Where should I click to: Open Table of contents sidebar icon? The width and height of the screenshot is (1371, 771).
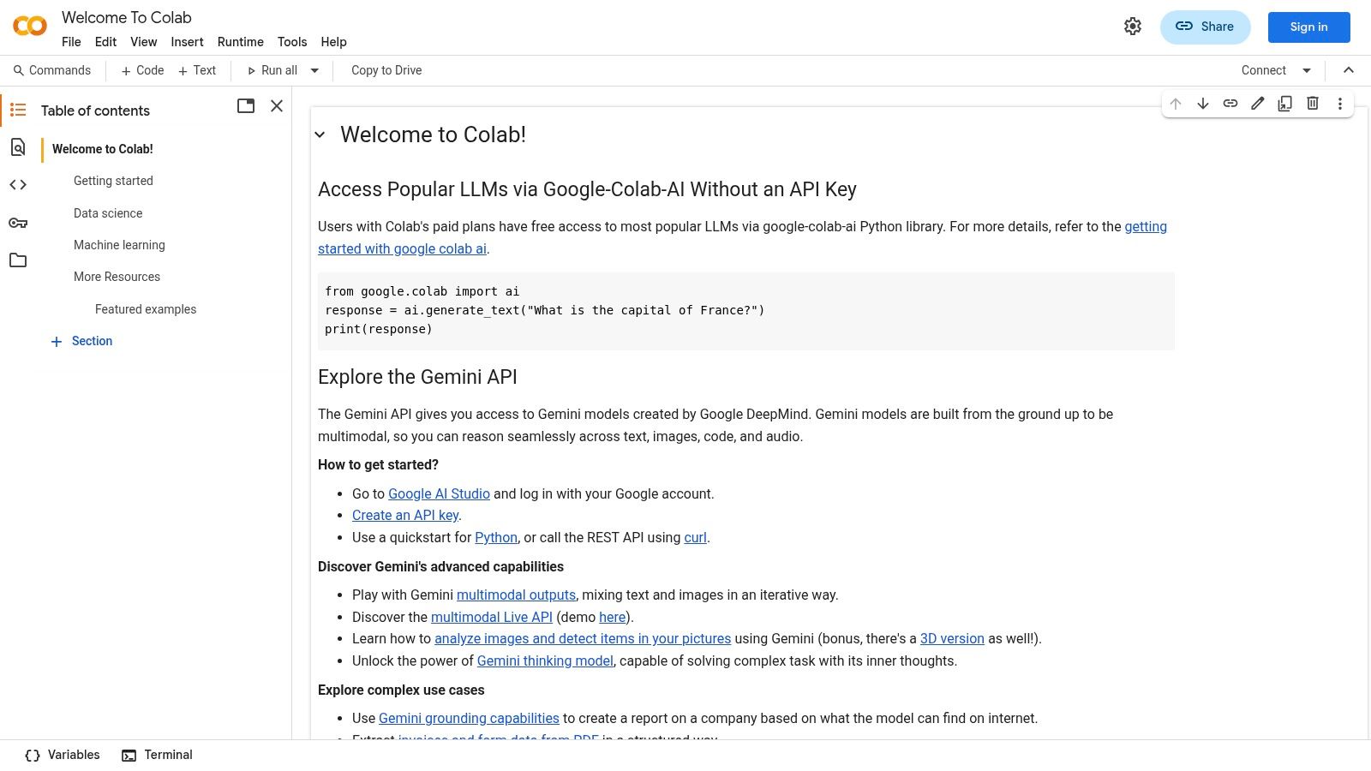pos(18,110)
